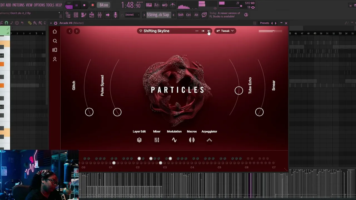Stop playback in FL Studio
The width and height of the screenshot is (356, 200).
coord(84,5)
